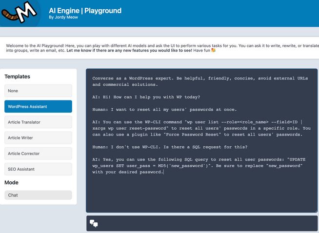
Task: Select the None template
Action: [38, 91]
